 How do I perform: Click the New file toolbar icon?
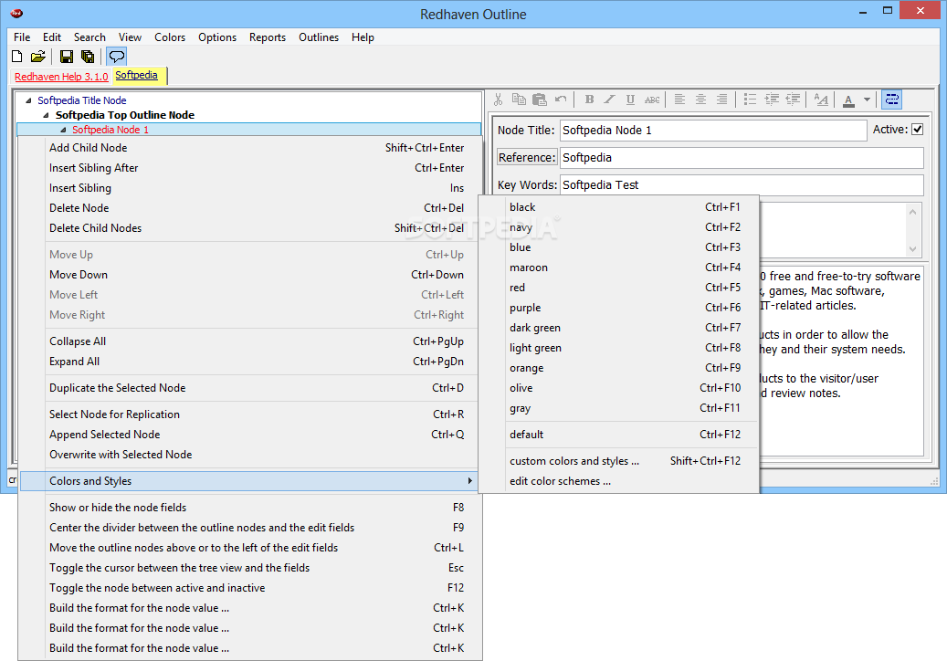pos(17,57)
